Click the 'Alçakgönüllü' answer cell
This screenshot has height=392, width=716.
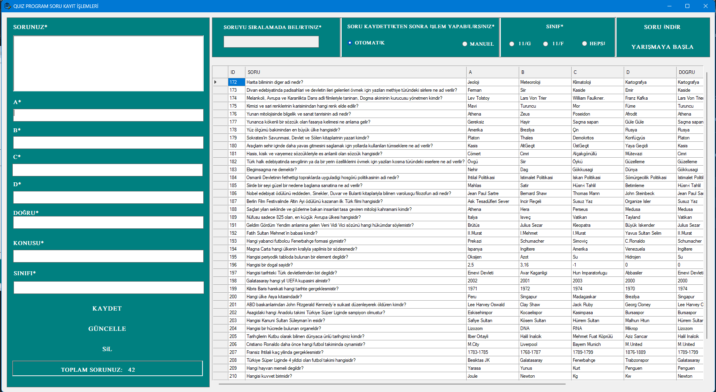click(597, 154)
